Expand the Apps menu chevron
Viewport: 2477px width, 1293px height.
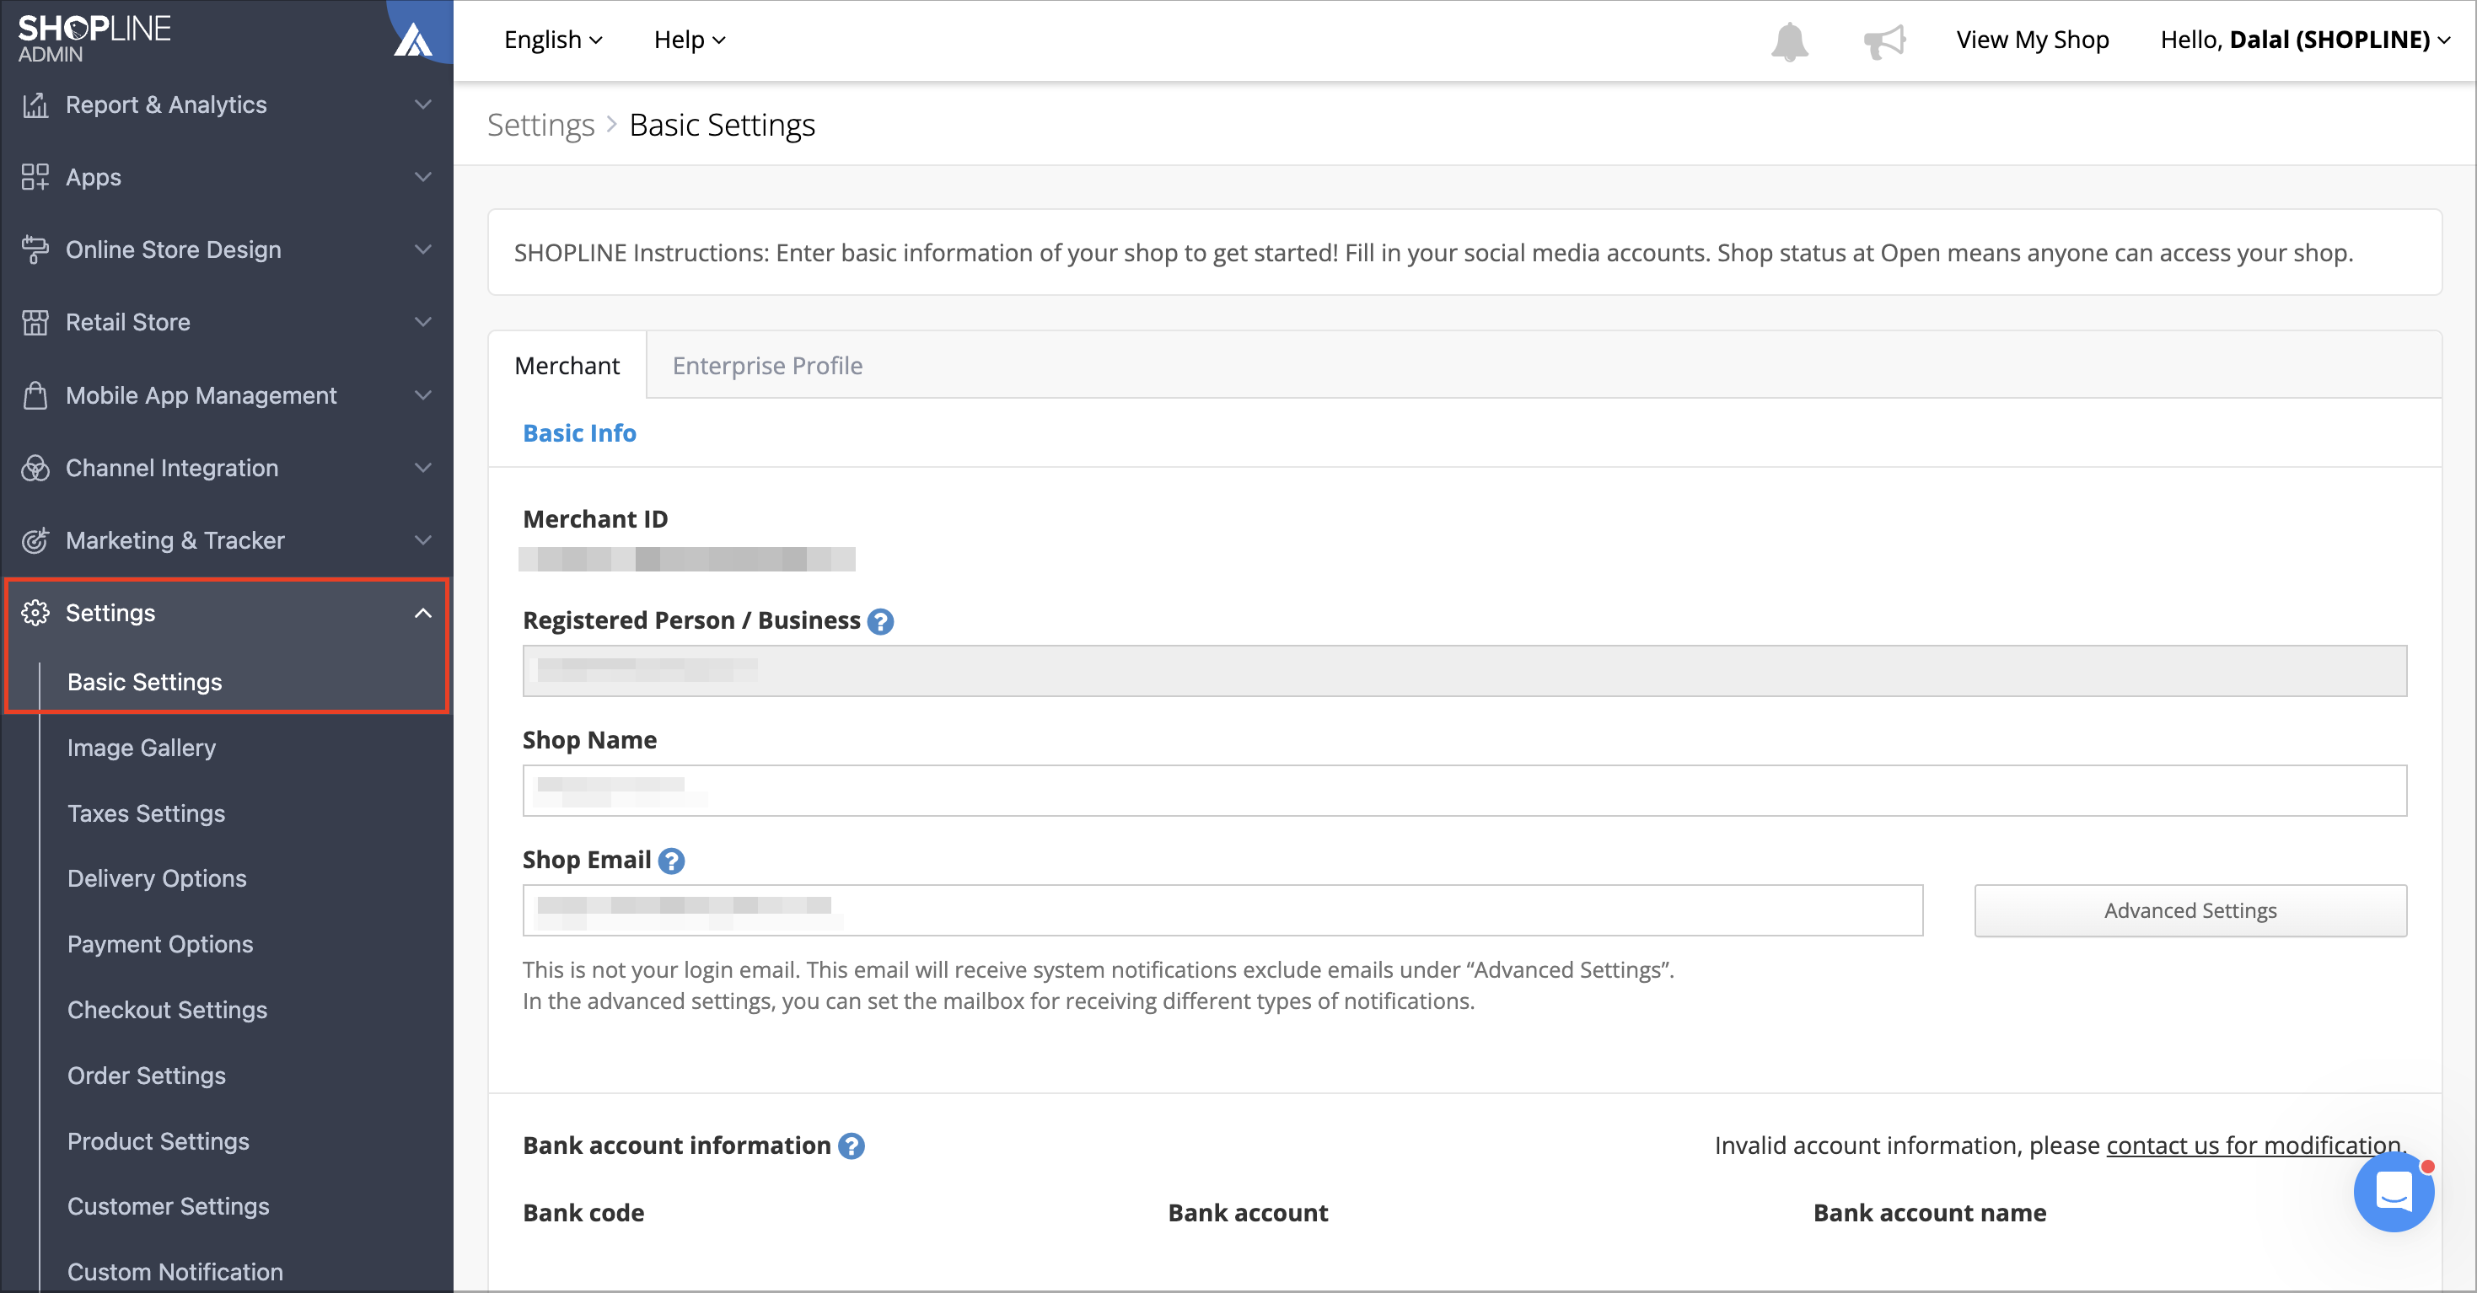click(x=423, y=177)
